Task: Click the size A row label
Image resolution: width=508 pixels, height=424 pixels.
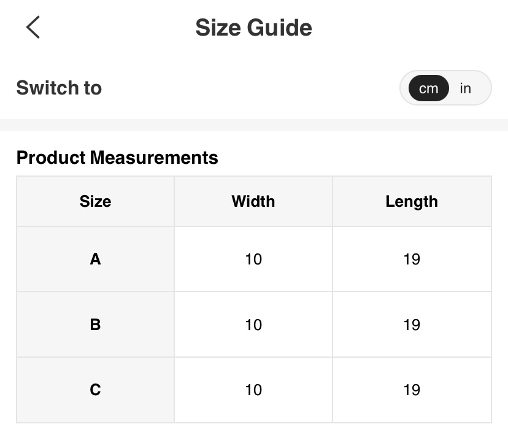Action: click(x=95, y=259)
